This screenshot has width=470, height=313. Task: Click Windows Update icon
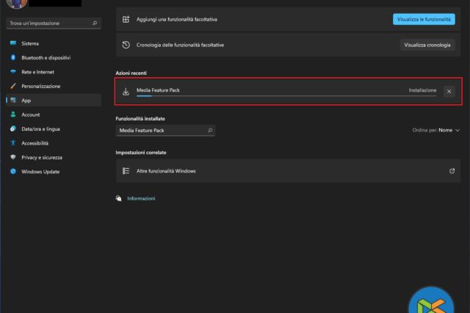pos(13,172)
